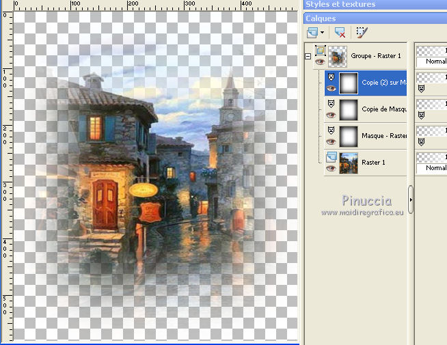
Task: Open blend mode Normal for group layer
Action: [x=431, y=61]
